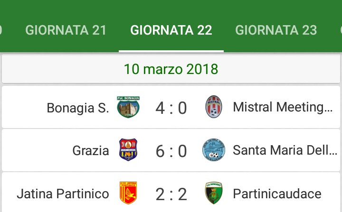Tap the 10 marzo 2018 date header

point(171,69)
